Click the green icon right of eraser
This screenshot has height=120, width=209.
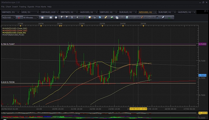point(169,17)
